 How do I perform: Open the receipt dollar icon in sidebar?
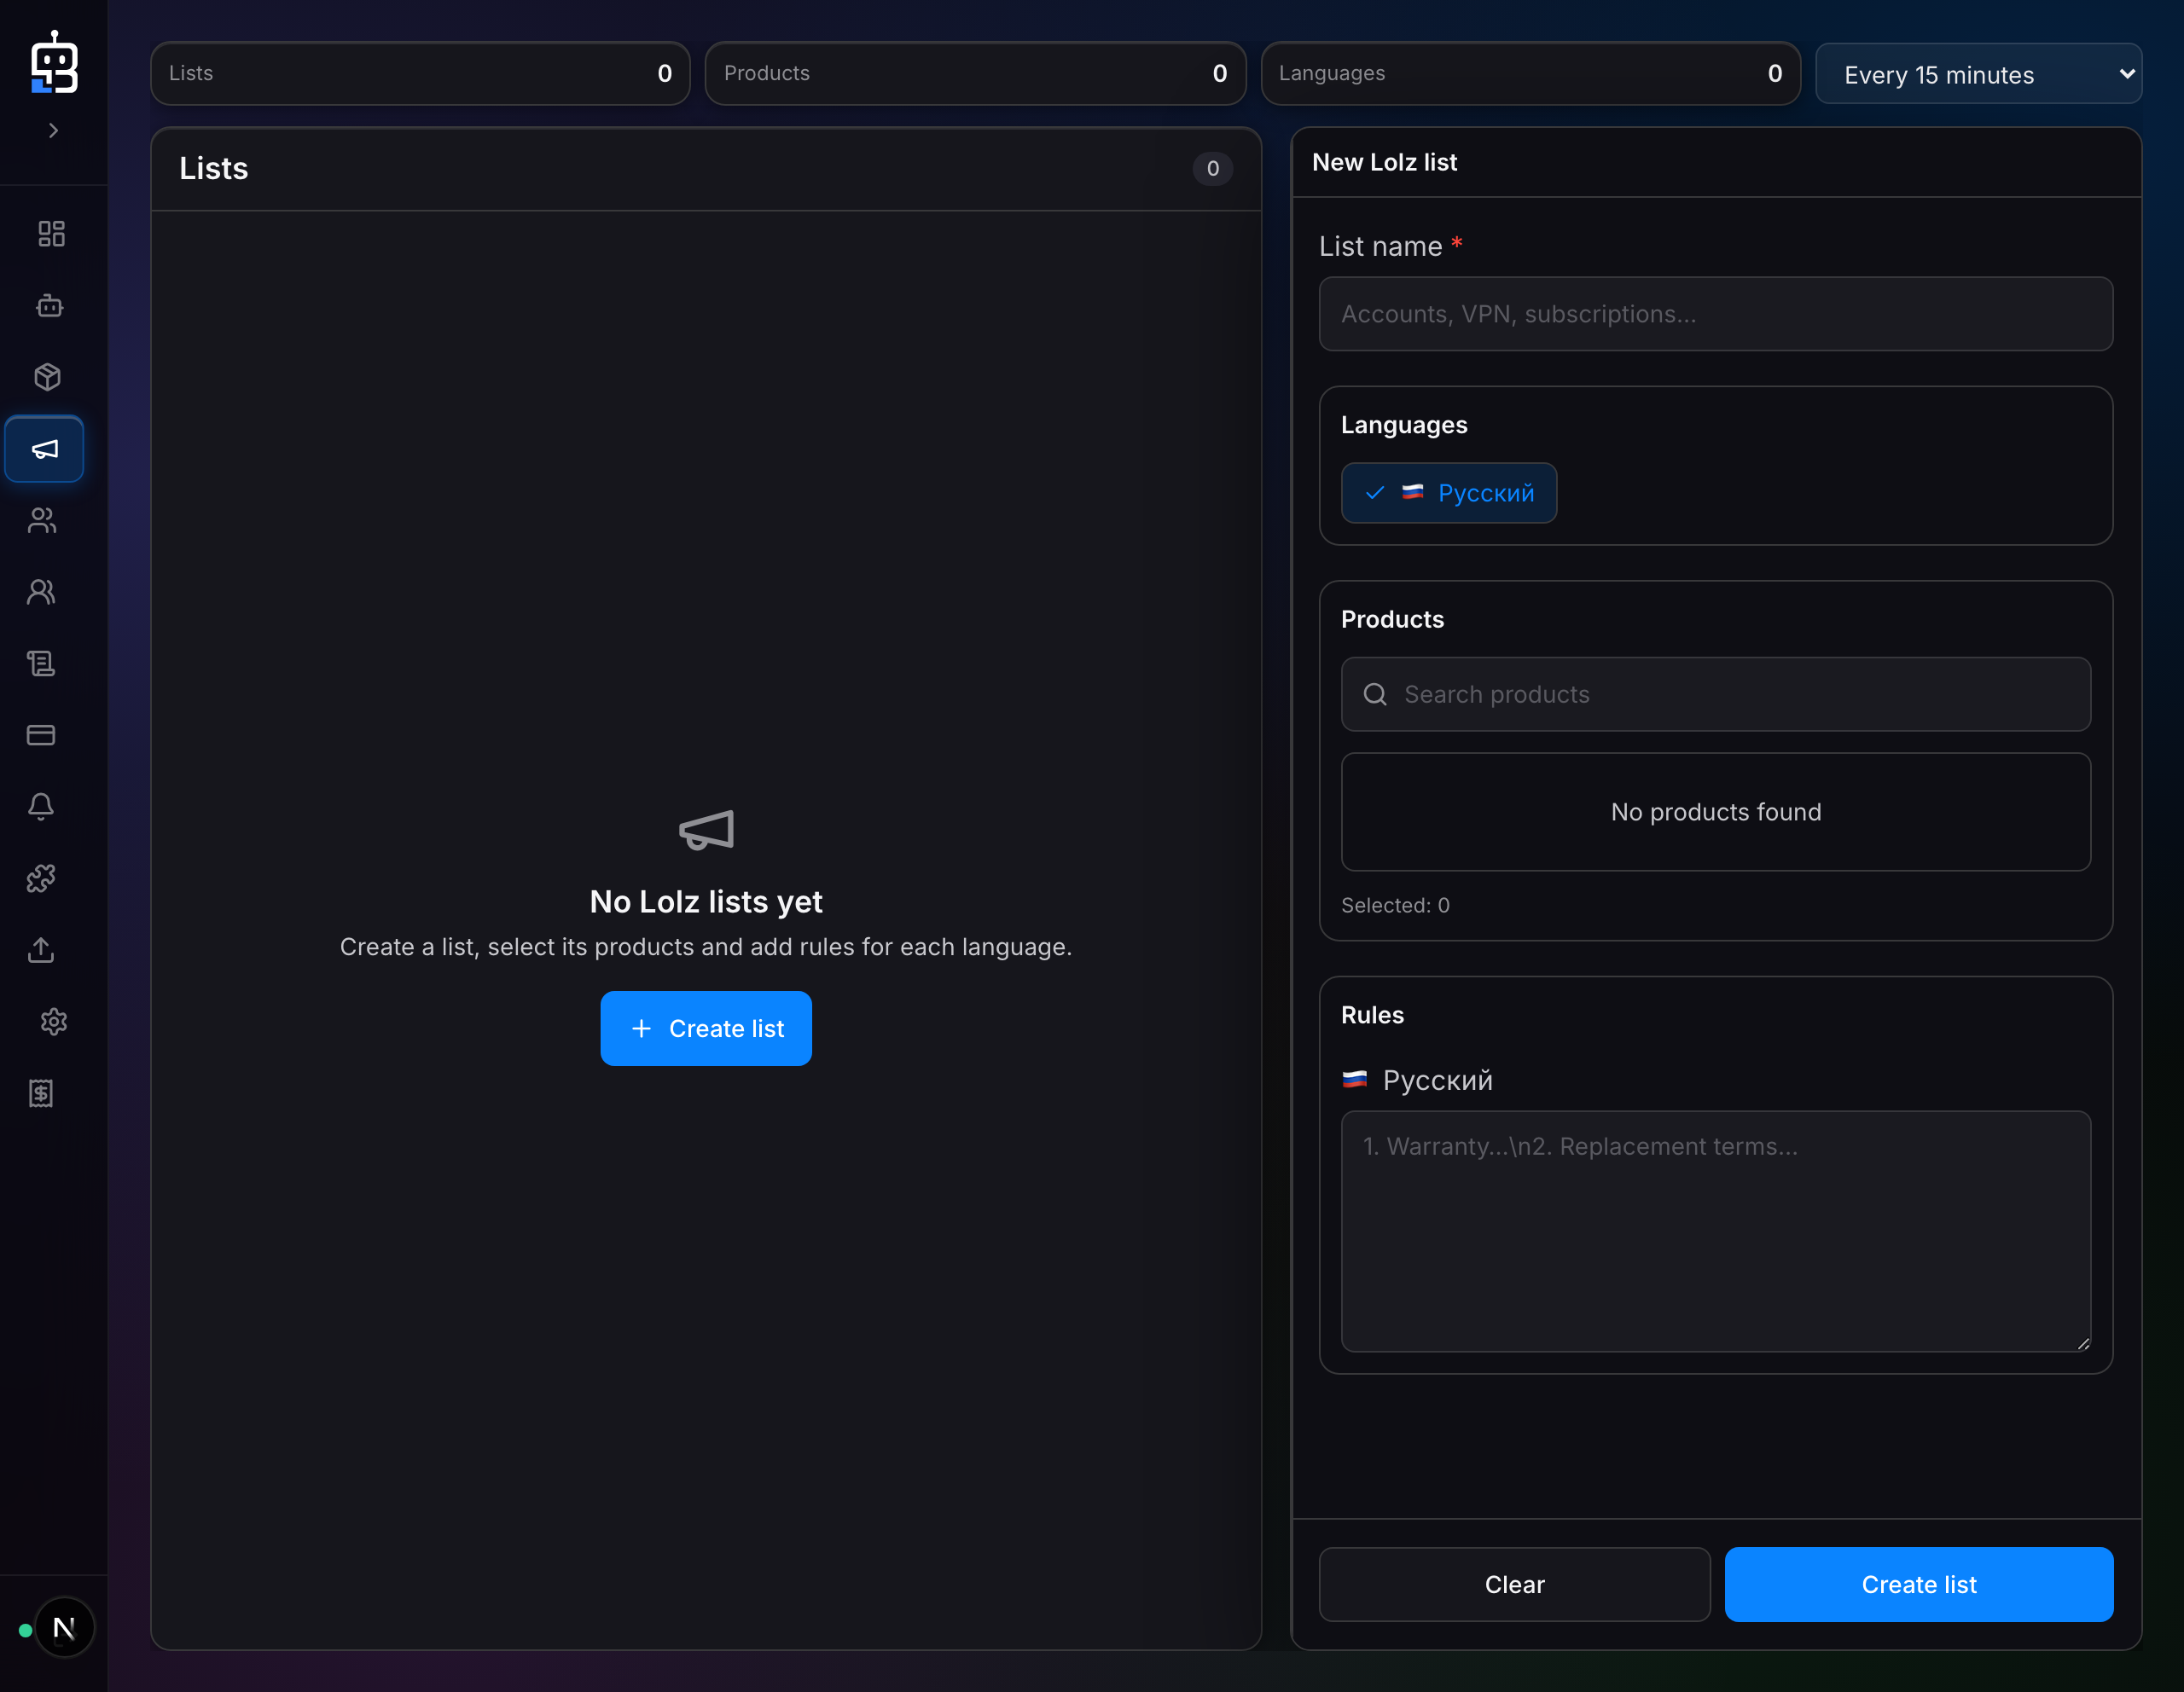pyautogui.click(x=41, y=1093)
